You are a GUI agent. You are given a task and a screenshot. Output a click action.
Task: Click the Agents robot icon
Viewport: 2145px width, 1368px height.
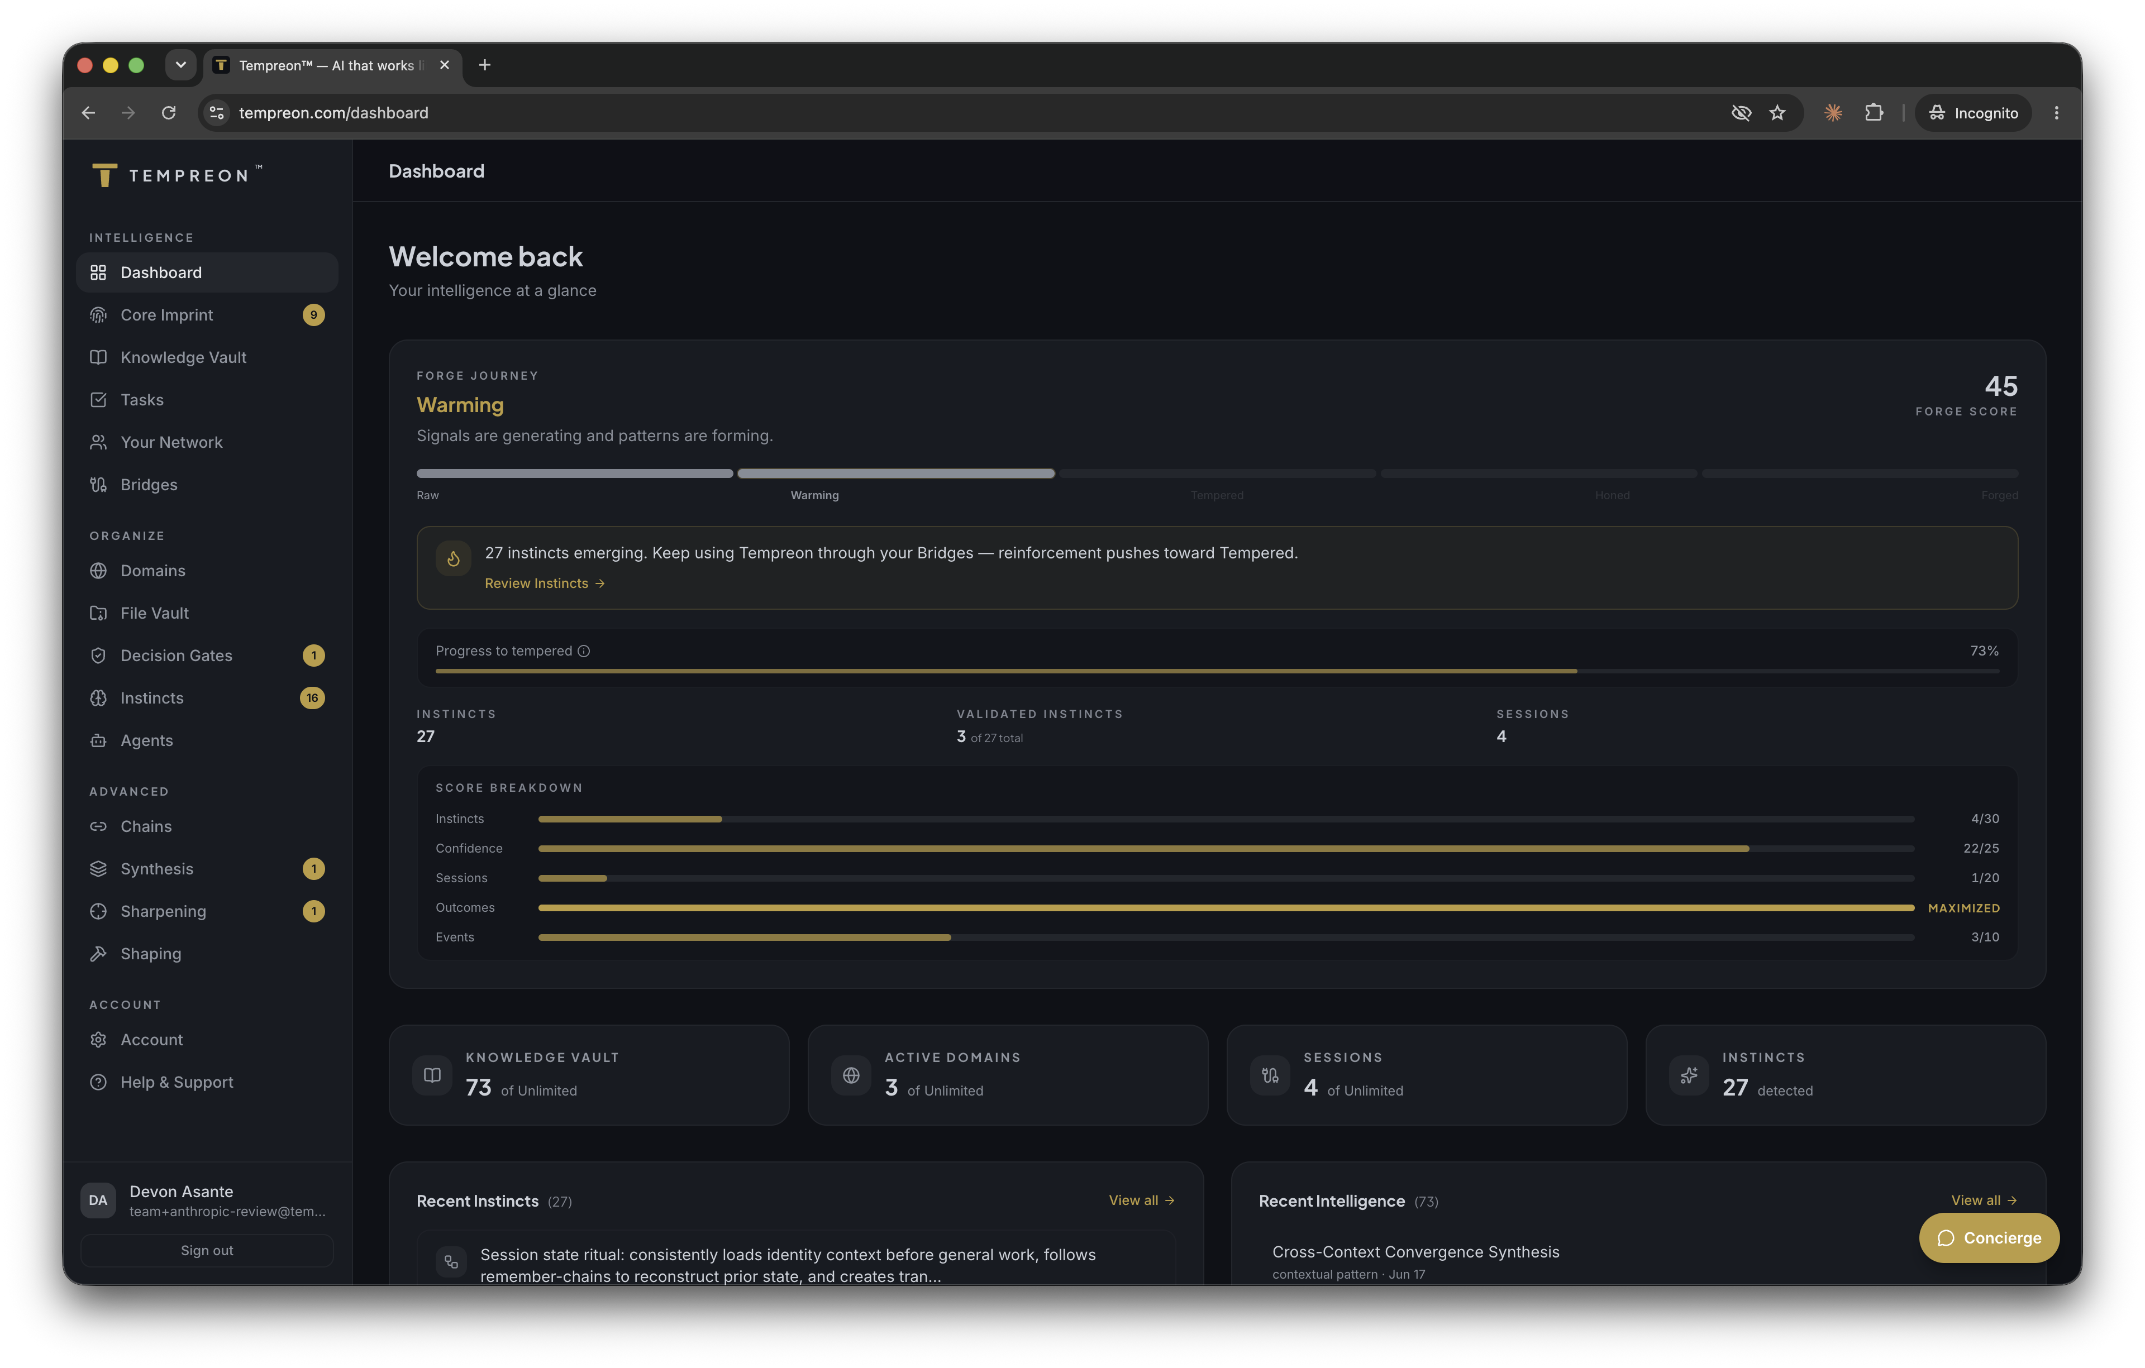coord(98,740)
